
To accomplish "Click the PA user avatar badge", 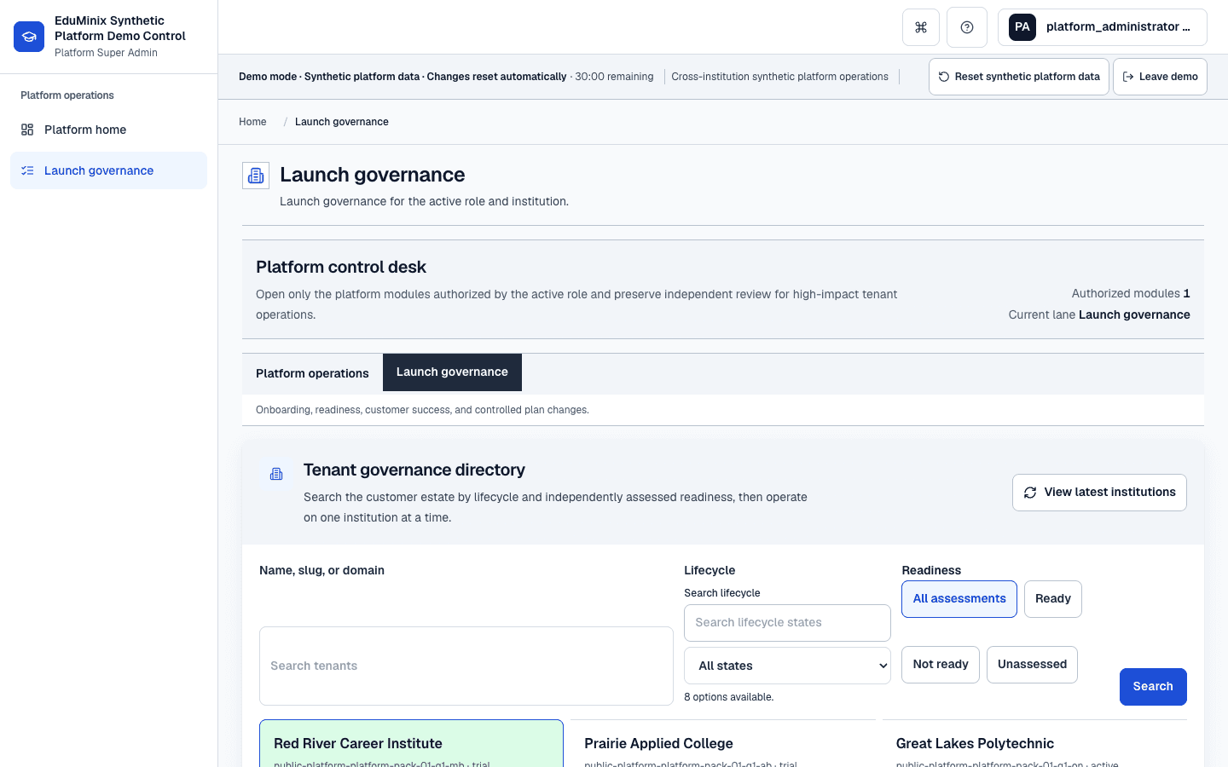I will tap(1022, 27).
